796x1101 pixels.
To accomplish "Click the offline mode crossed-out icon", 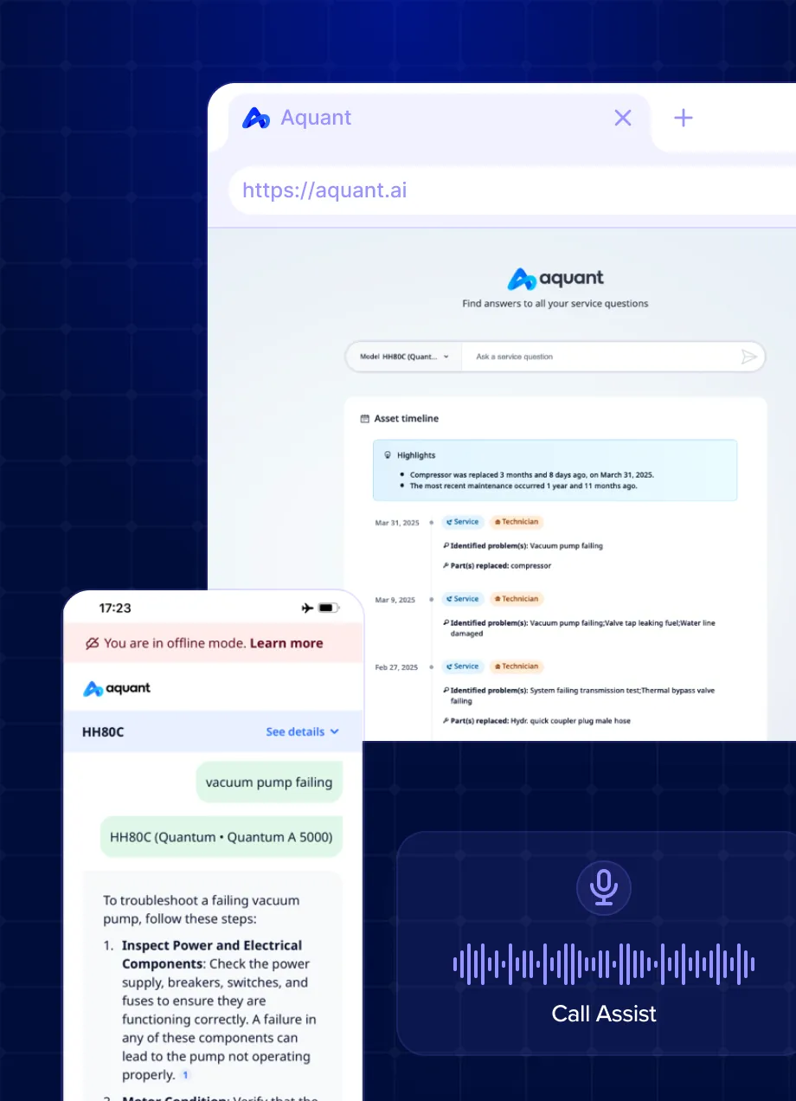I will coord(92,643).
